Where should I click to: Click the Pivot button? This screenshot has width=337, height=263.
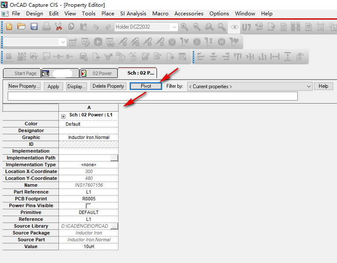tap(146, 86)
